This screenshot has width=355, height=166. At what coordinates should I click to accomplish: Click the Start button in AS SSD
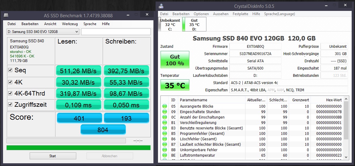pyautogui.click(x=53, y=156)
